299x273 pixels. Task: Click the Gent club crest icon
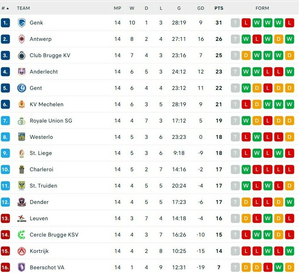click(x=22, y=88)
